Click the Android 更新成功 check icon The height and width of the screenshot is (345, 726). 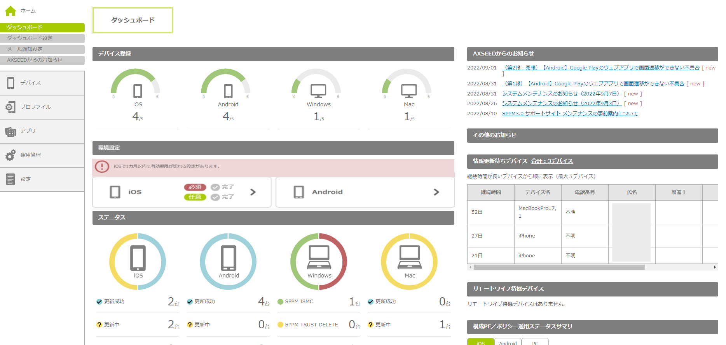pyautogui.click(x=190, y=302)
